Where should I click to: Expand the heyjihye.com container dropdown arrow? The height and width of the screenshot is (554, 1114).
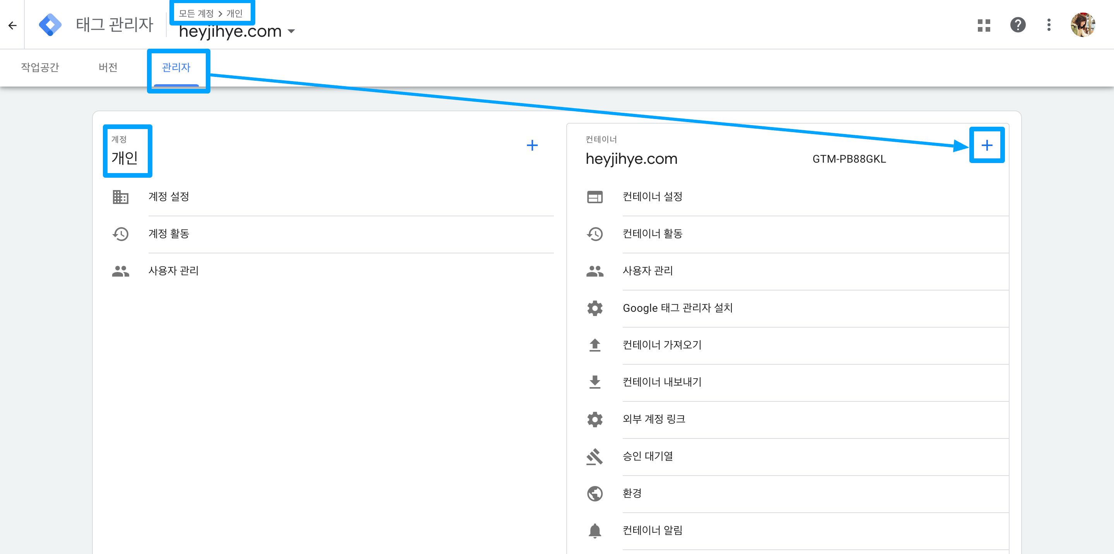(291, 32)
